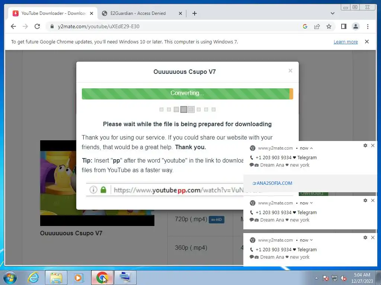Launch Internet Explorer from taskbar

(33, 277)
